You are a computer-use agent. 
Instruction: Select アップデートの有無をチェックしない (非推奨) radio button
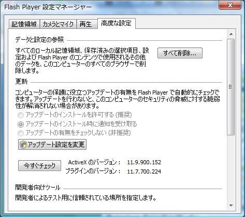coord(21,133)
